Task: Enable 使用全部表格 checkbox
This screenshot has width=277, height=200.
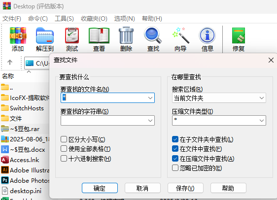Action: (x=64, y=149)
